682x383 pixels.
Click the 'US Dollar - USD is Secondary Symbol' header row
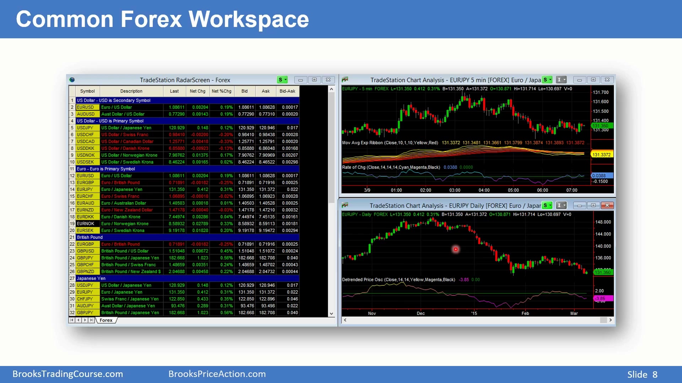tap(188, 100)
